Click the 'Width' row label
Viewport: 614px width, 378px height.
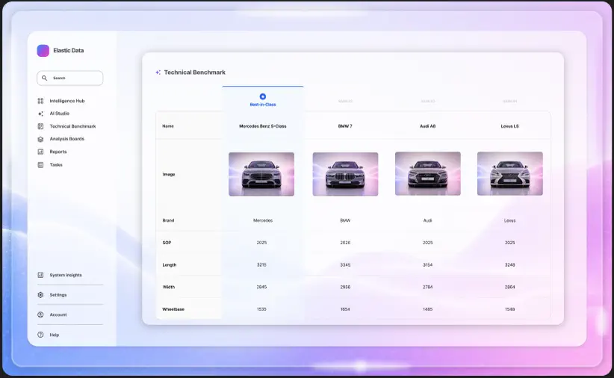(169, 287)
